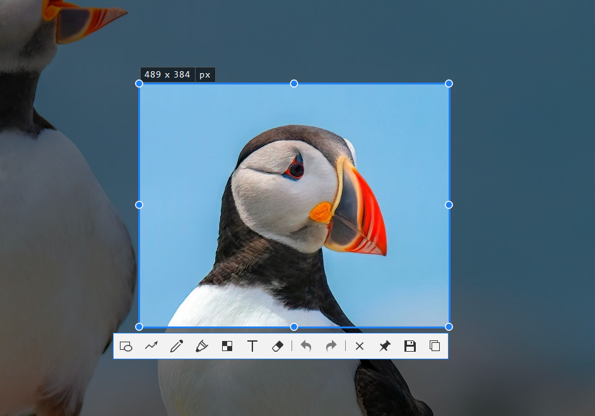Undo the last annotation
Screen dimensions: 595x416
306,346
